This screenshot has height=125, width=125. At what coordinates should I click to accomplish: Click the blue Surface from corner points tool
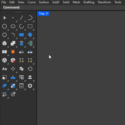point(21,35)
